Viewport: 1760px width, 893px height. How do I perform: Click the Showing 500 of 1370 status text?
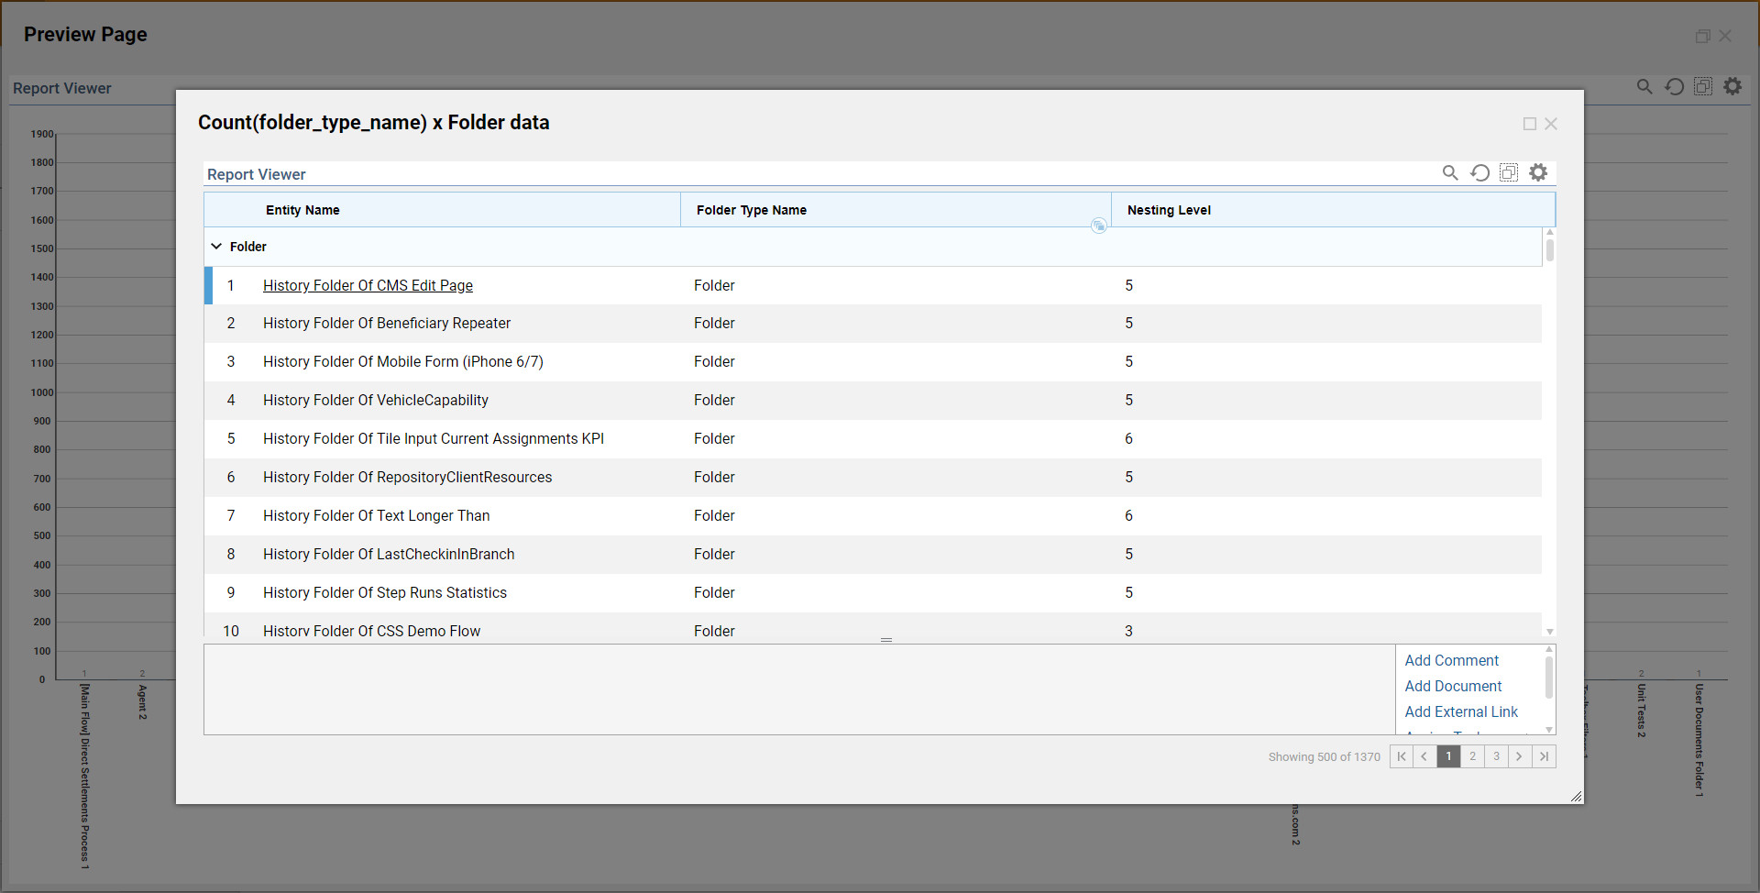point(1324,757)
